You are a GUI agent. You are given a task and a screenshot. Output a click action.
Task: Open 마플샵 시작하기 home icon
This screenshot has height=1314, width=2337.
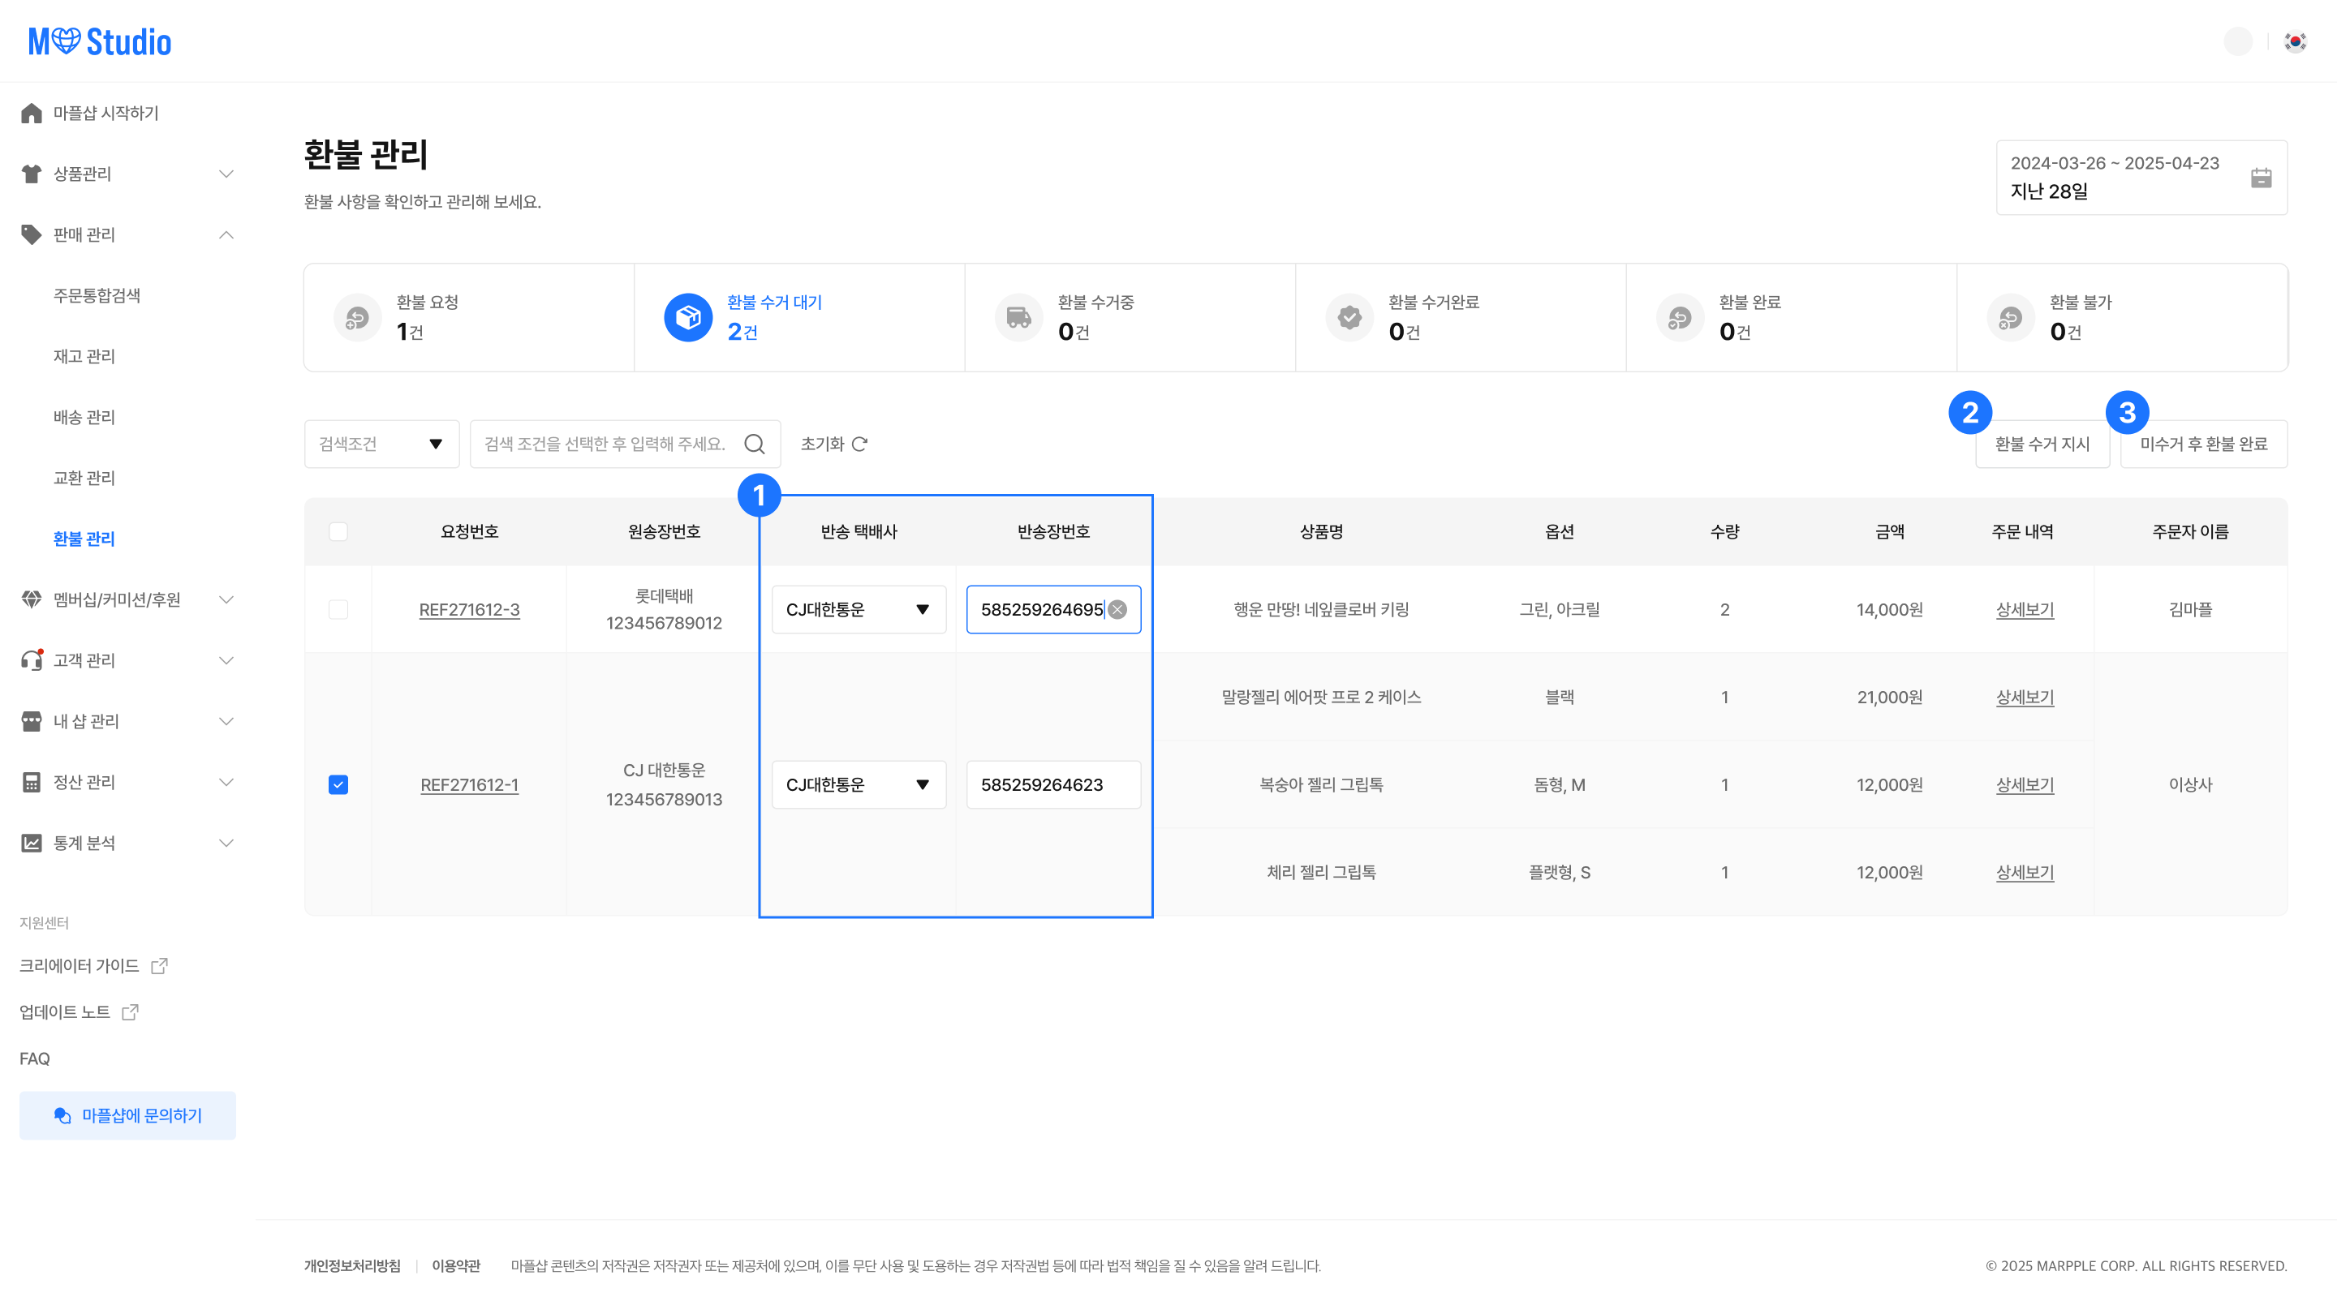coord(32,113)
